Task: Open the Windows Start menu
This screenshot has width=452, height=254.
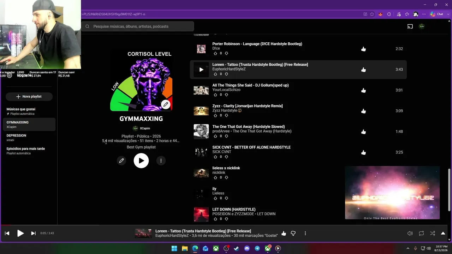Action: [x=174, y=248]
